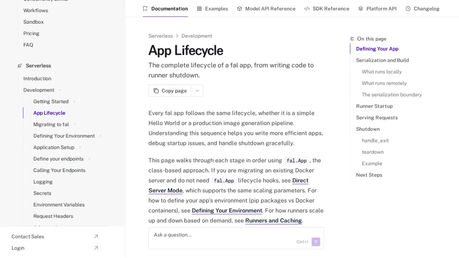
Task: Click the On this page list icon
Action: tap(352, 39)
